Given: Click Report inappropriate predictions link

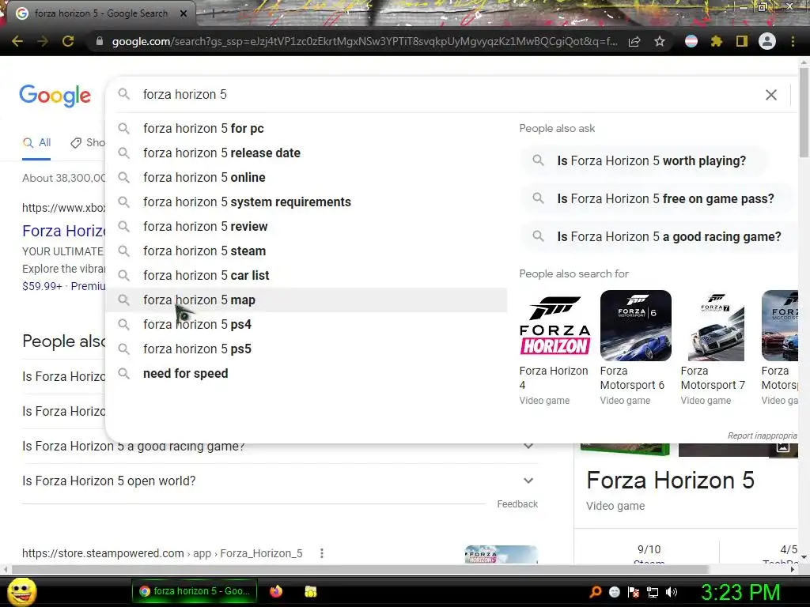Looking at the screenshot, I should coord(763,435).
